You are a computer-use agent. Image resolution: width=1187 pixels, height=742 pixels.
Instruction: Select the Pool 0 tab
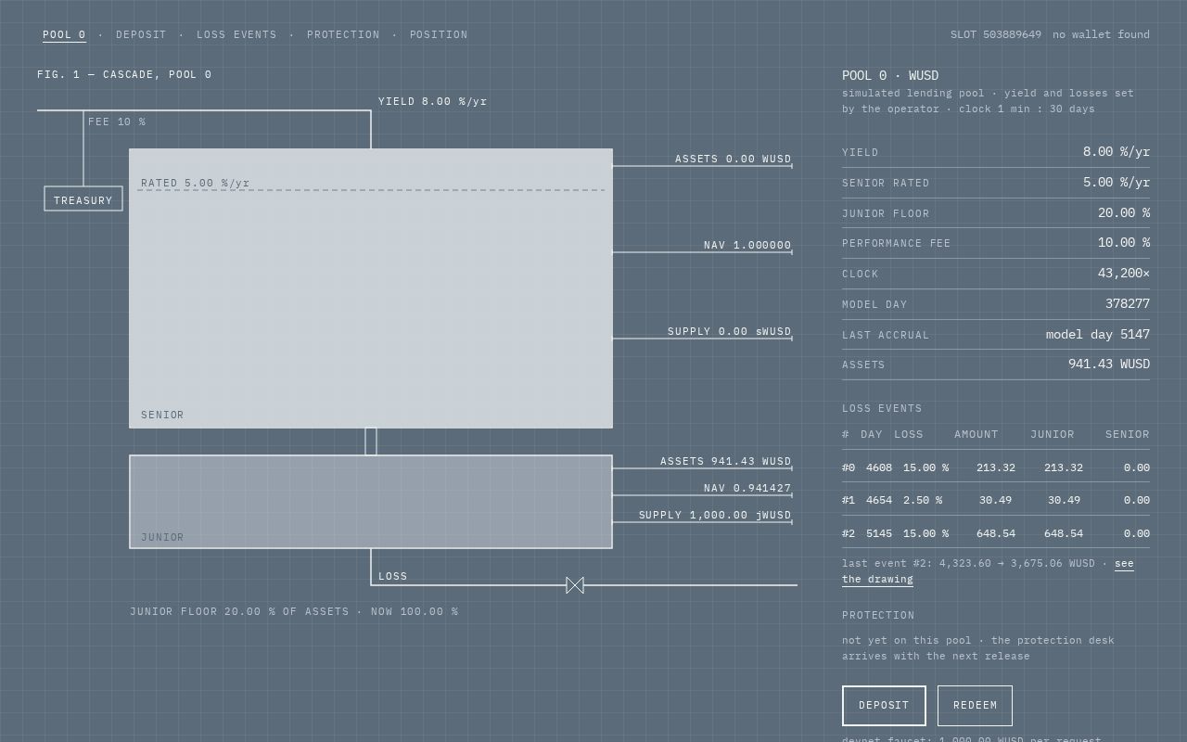[x=64, y=35]
